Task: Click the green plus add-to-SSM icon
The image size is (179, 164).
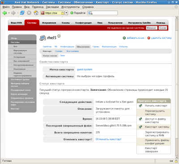Action: (x=124, y=38)
